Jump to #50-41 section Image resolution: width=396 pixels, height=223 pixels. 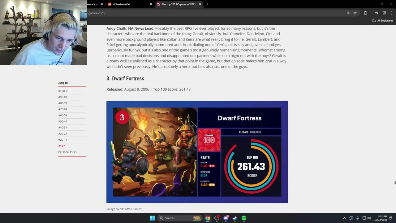pos(62,121)
